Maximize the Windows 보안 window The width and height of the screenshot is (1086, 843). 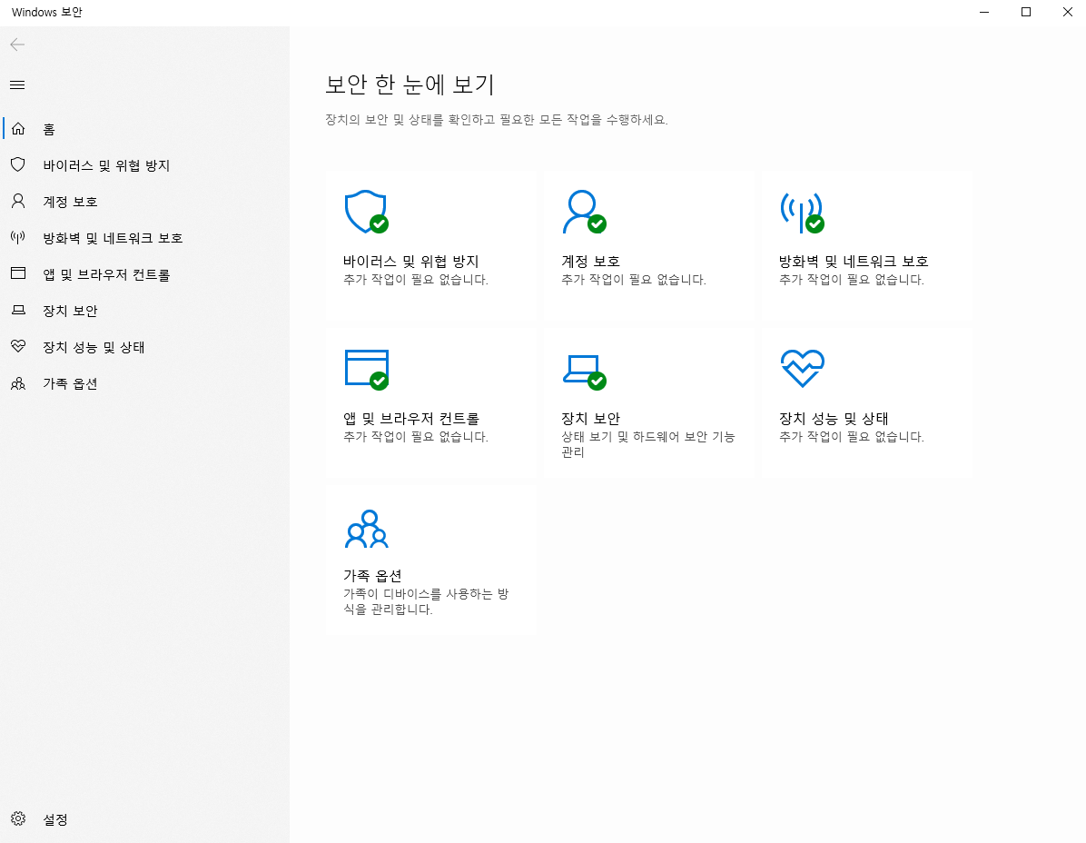pos(1026,13)
